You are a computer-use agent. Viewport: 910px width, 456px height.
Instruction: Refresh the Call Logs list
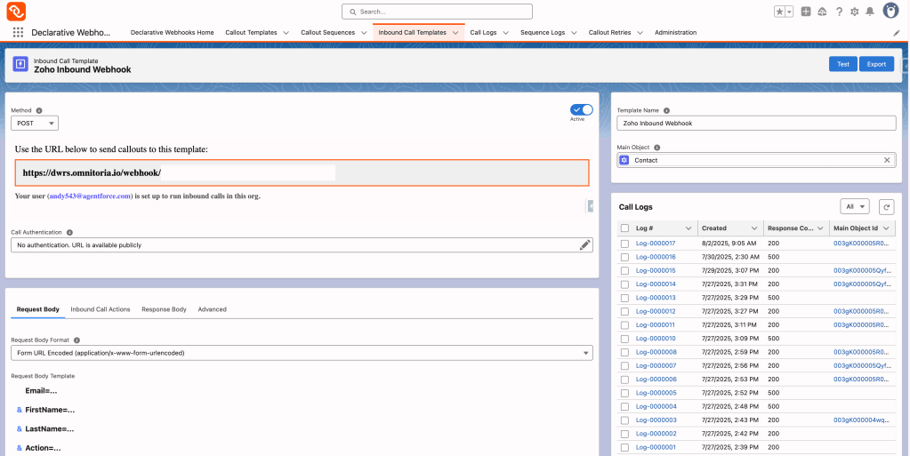click(x=885, y=206)
